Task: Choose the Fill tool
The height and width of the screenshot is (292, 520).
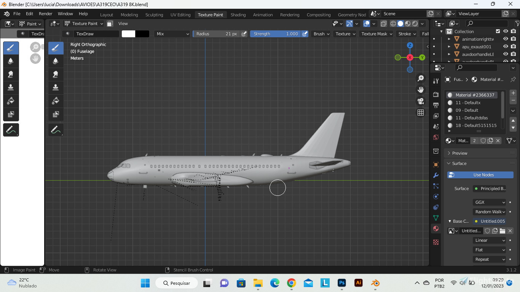Action: point(11,101)
